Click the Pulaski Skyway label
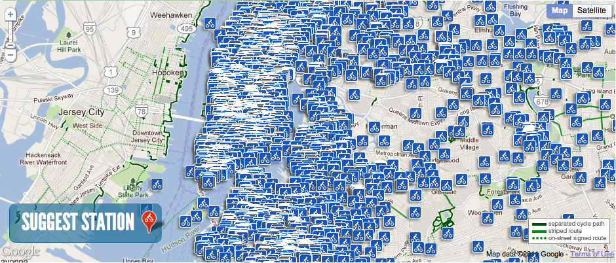The height and width of the screenshot is (263, 616). [x=53, y=97]
